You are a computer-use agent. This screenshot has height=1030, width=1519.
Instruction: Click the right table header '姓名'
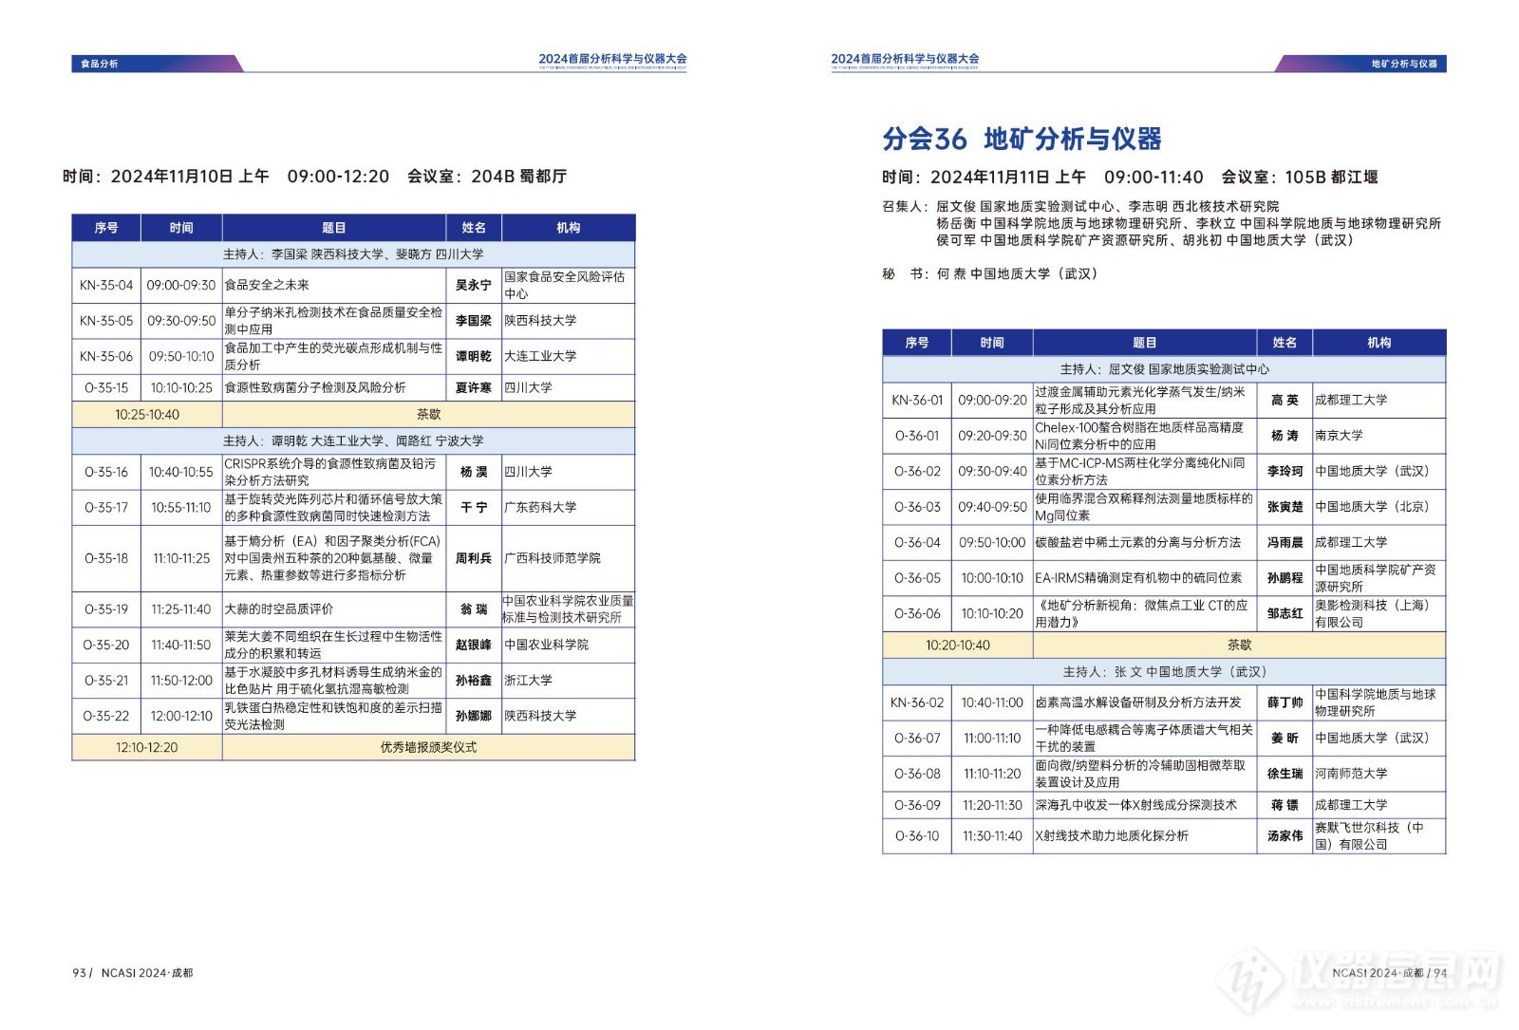click(x=1285, y=343)
